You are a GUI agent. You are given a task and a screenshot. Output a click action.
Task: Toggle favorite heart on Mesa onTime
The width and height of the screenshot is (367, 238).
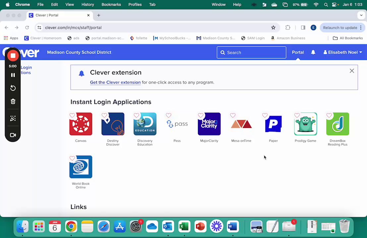pyautogui.click(x=233, y=115)
